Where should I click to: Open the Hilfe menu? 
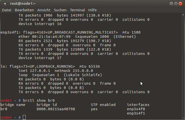tap(92, 10)
